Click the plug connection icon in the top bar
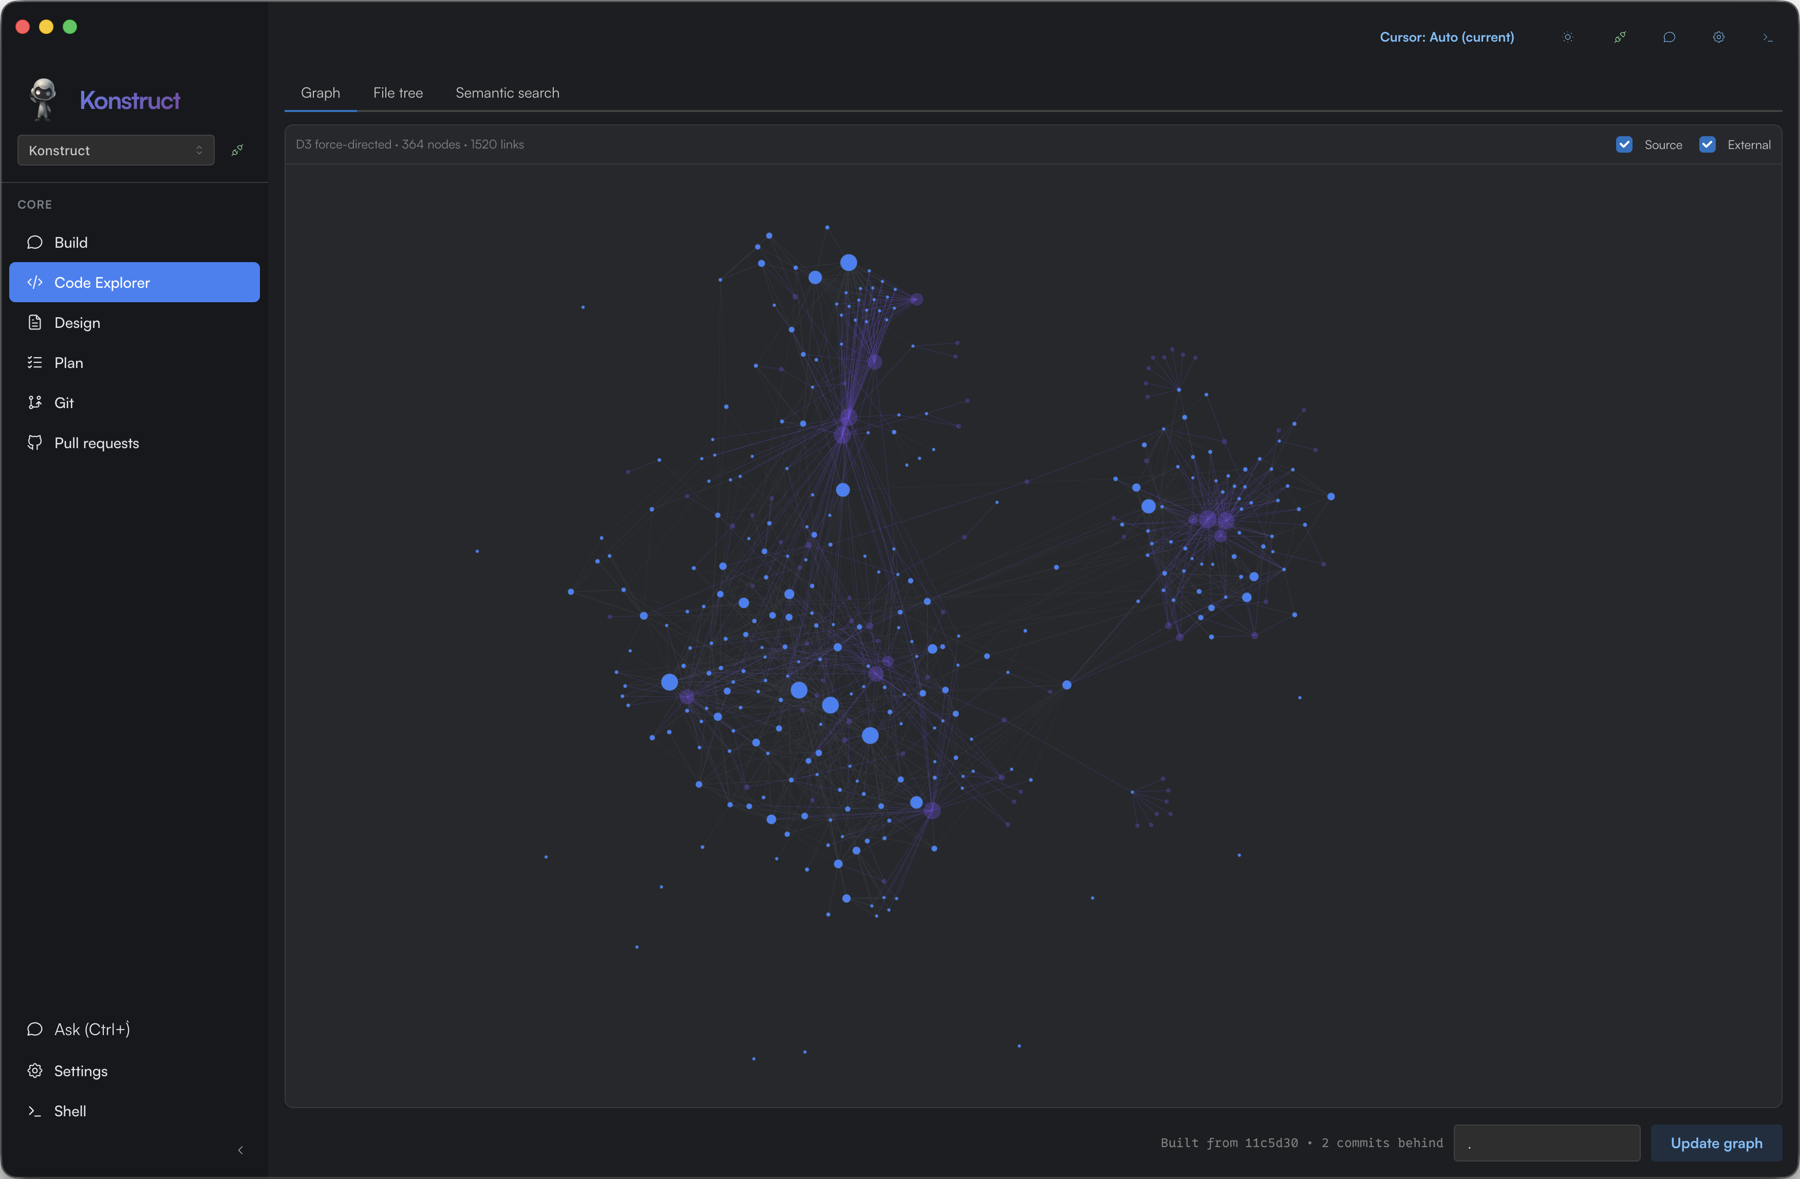Screen dimensions: 1800x1179 [1619, 37]
